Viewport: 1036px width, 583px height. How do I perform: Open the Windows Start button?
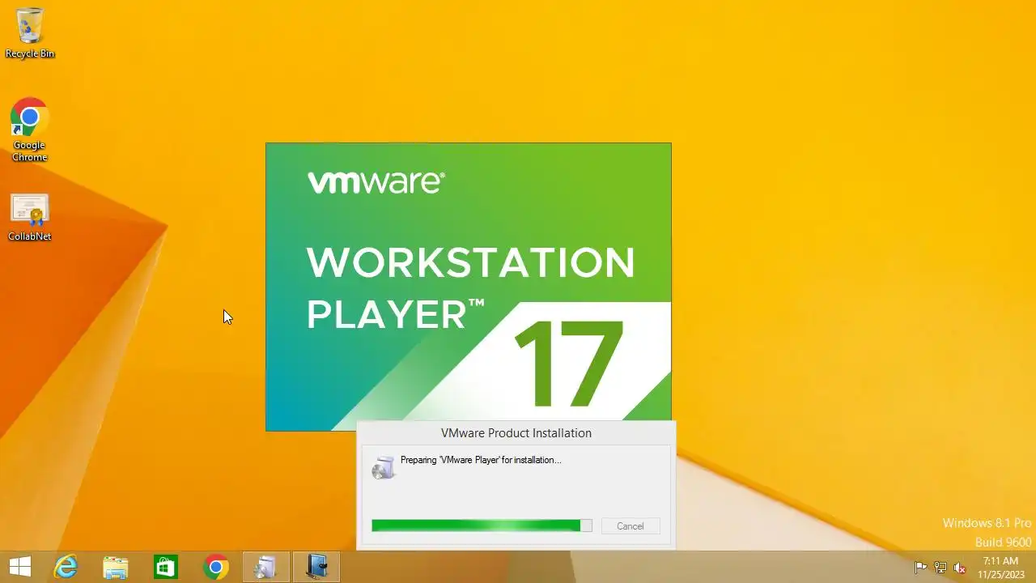coord(20,568)
